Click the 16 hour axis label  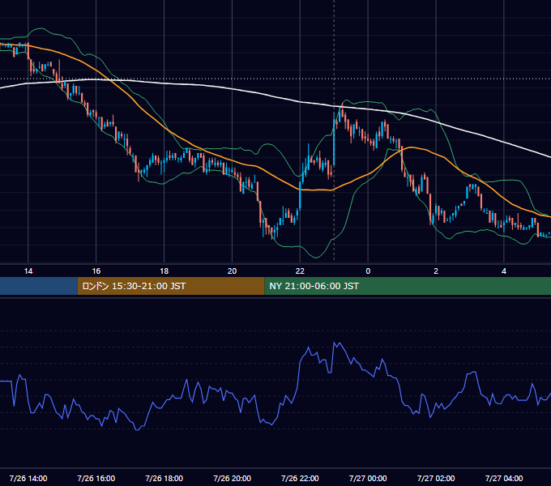click(96, 271)
